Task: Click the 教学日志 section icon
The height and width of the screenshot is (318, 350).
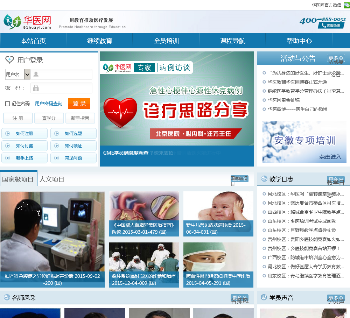Action: 264,179
